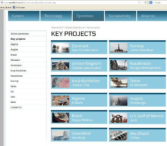Image resolution: width=167 pixels, height=146 pixels.
Task: Click the United Kingdom Culzean thumbnail image
Action: (61, 65)
